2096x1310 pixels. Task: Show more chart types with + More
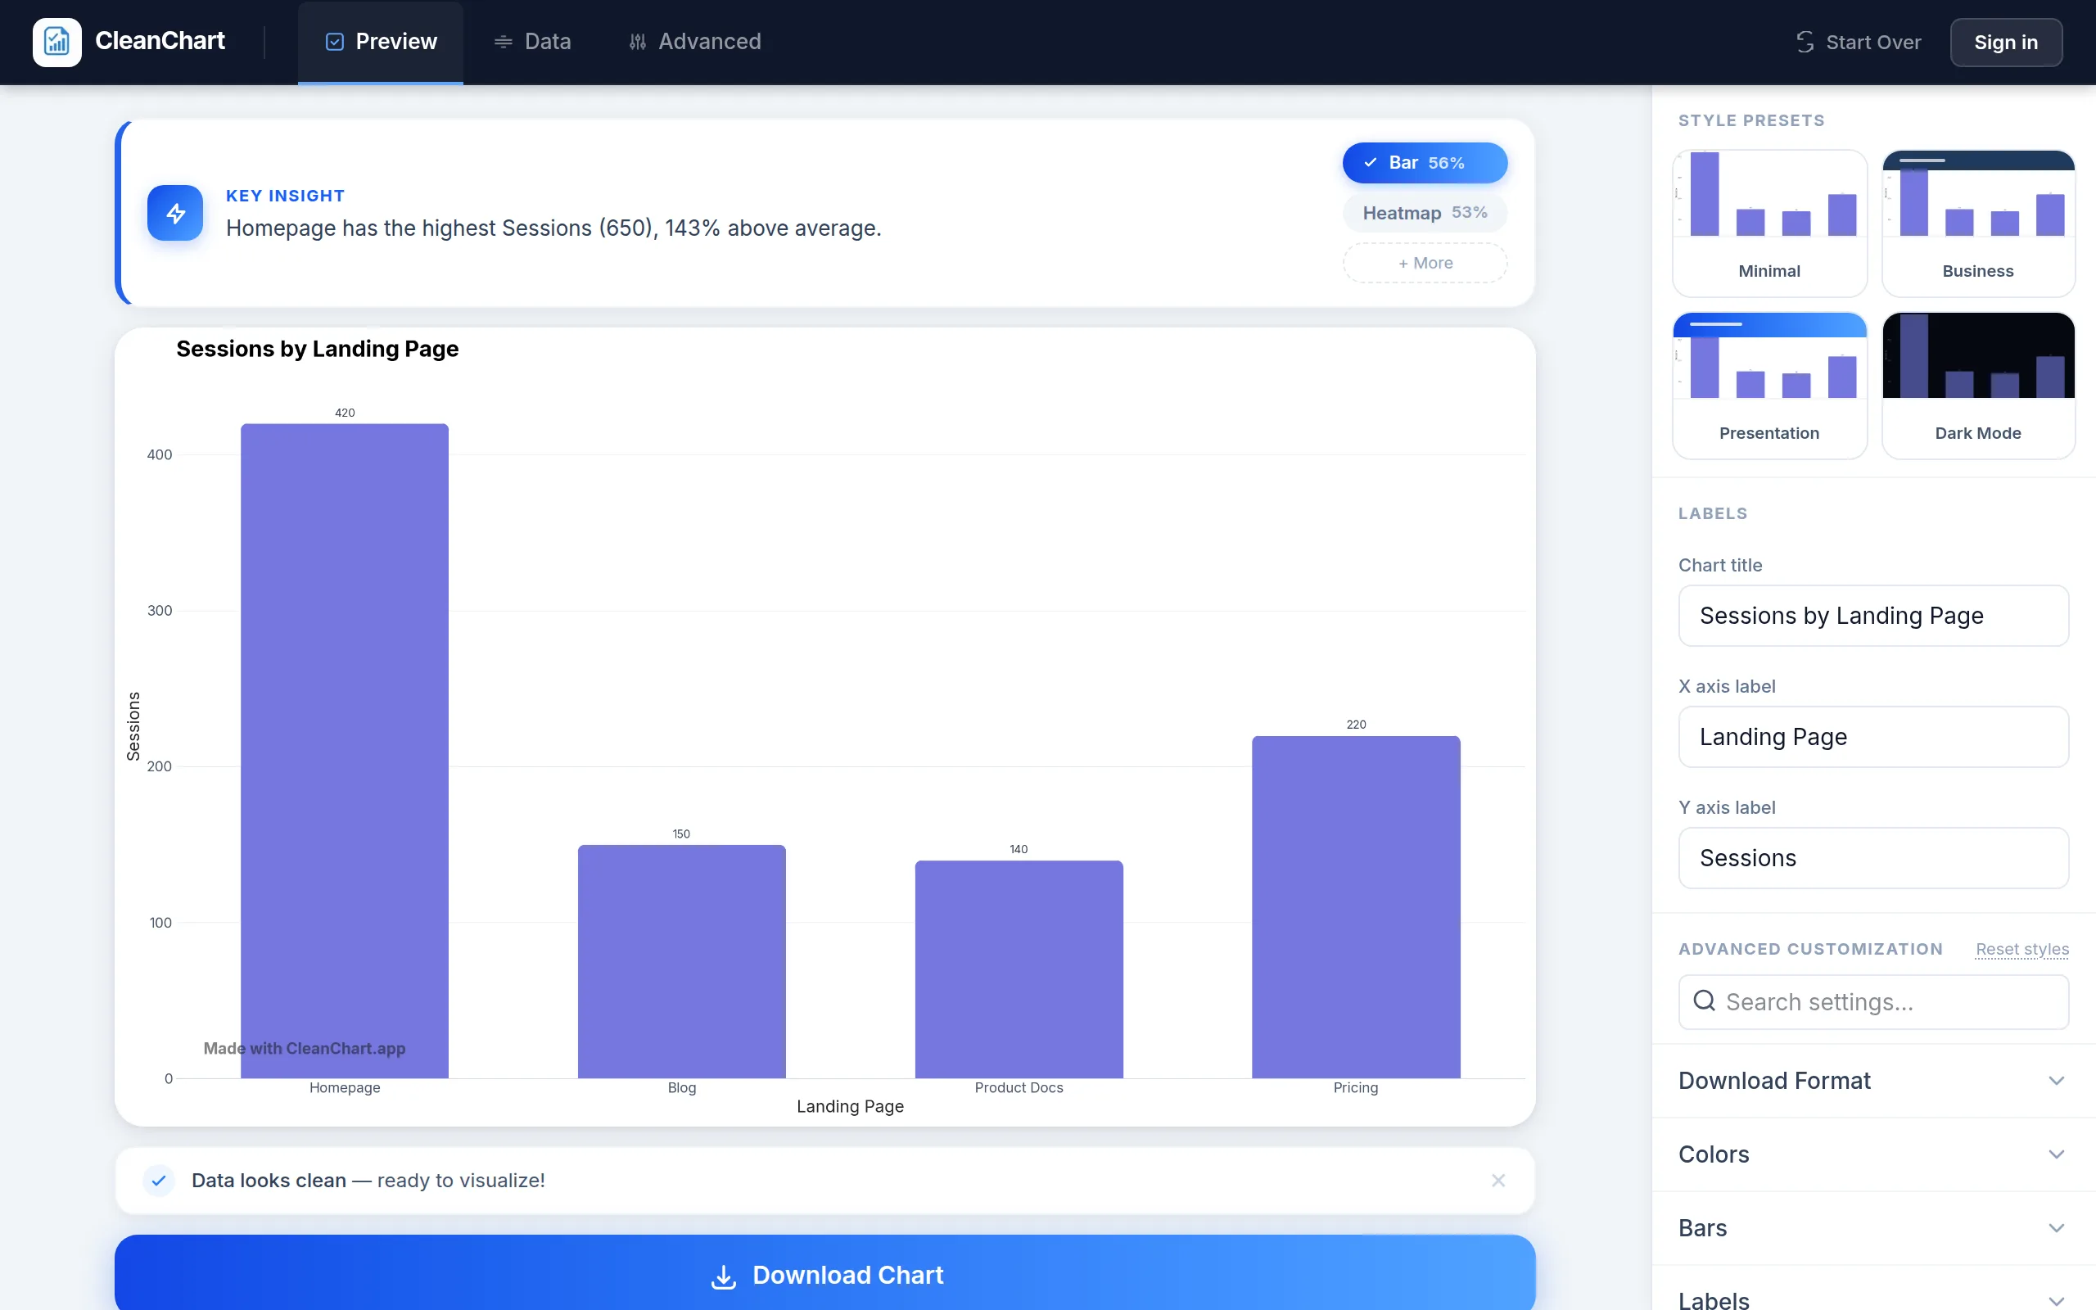(1425, 263)
